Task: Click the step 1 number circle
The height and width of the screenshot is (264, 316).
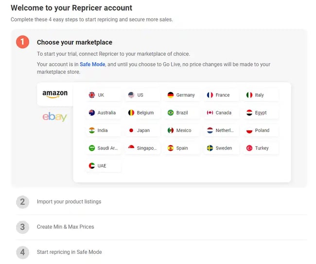Action: (x=22, y=42)
